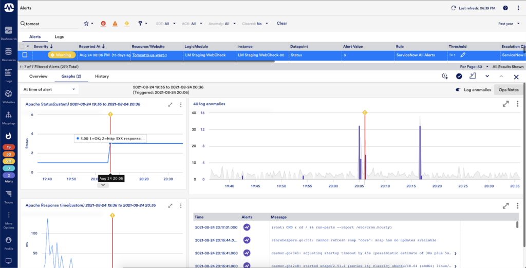Open the Past year time range dropdown
526x268 pixels.
click(509, 24)
